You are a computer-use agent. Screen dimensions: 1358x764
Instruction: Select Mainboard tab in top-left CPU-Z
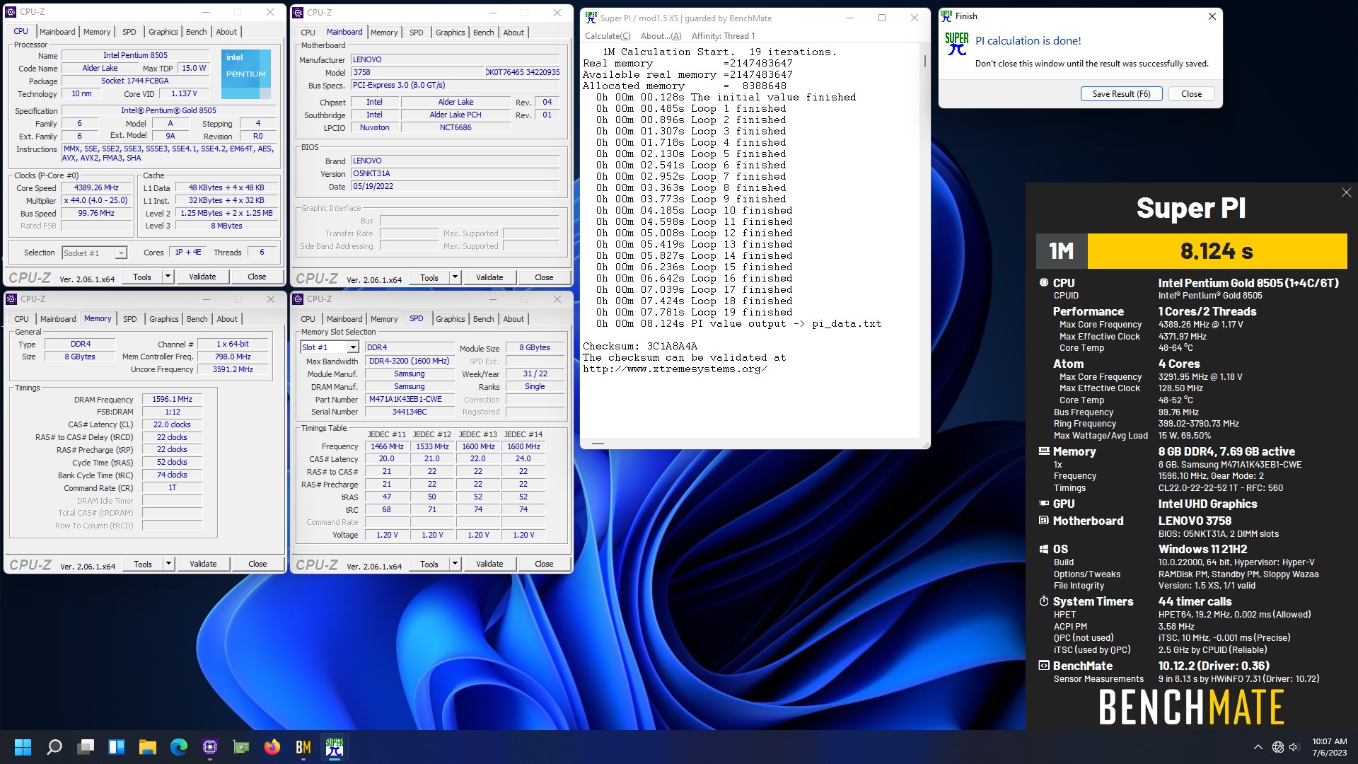point(57,32)
